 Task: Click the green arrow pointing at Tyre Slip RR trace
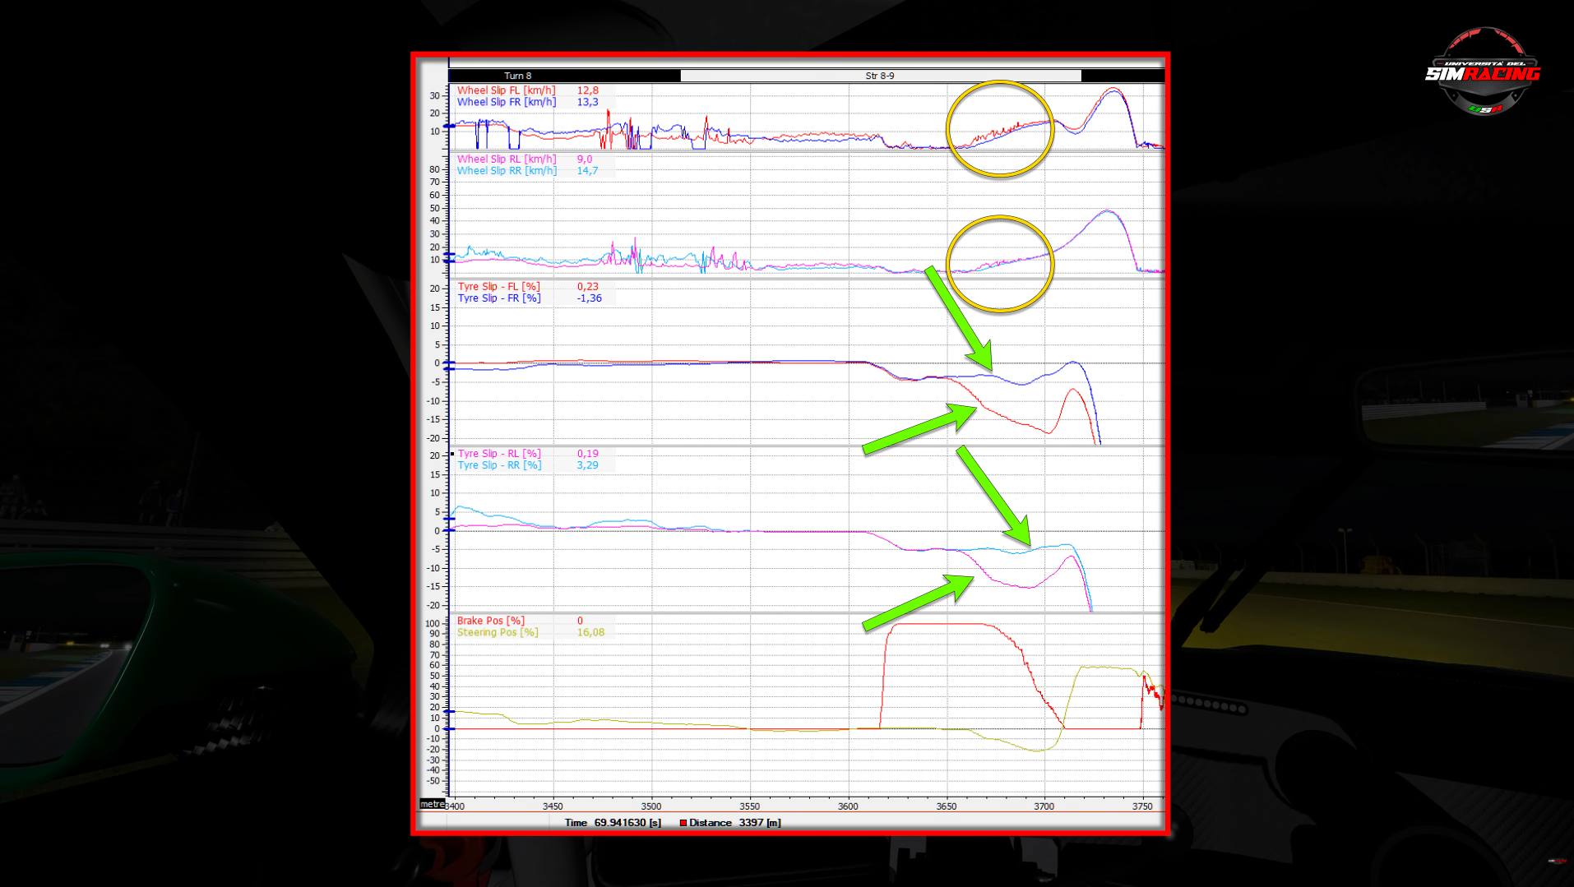993,495
